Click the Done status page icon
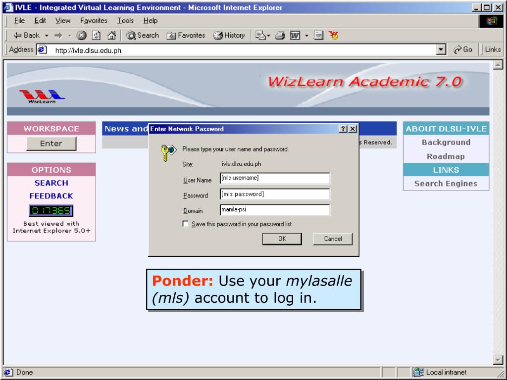The height and width of the screenshot is (380, 507). [9, 372]
